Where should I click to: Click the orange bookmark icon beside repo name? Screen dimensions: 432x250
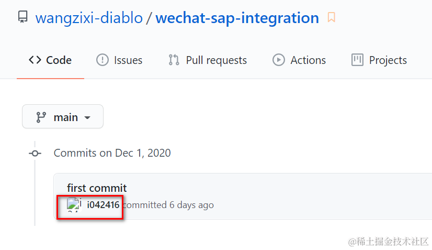[331, 18]
